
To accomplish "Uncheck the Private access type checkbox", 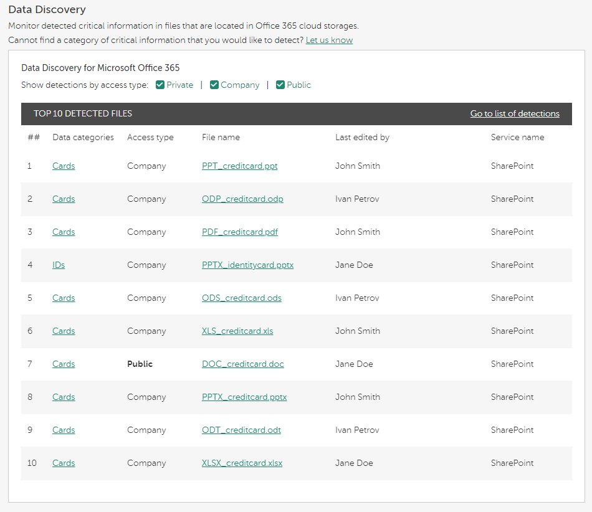I will coord(160,85).
